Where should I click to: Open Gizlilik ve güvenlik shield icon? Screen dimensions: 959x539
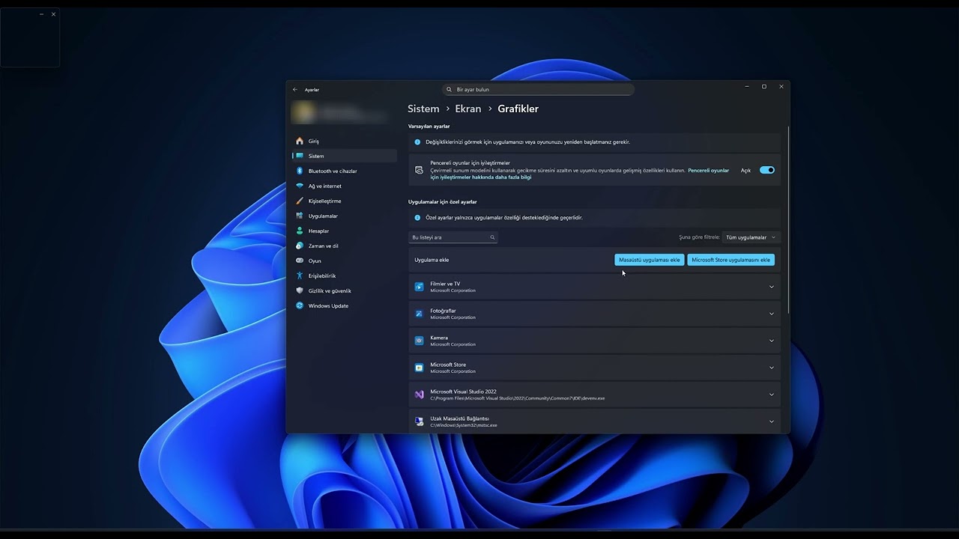pos(300,290)
